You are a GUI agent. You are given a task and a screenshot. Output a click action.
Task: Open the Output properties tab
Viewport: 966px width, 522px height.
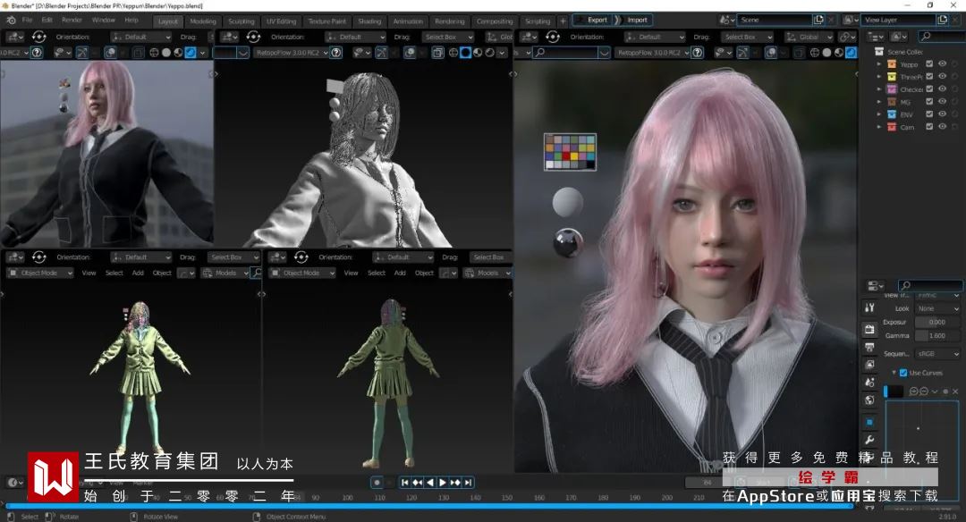point(869,347)
